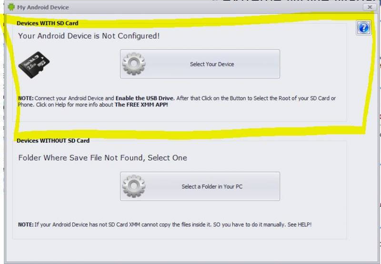Click 'Select the Root of your SD Card' text
The height and width of the screenshot is (264, 381).
(x=291, y=98)
